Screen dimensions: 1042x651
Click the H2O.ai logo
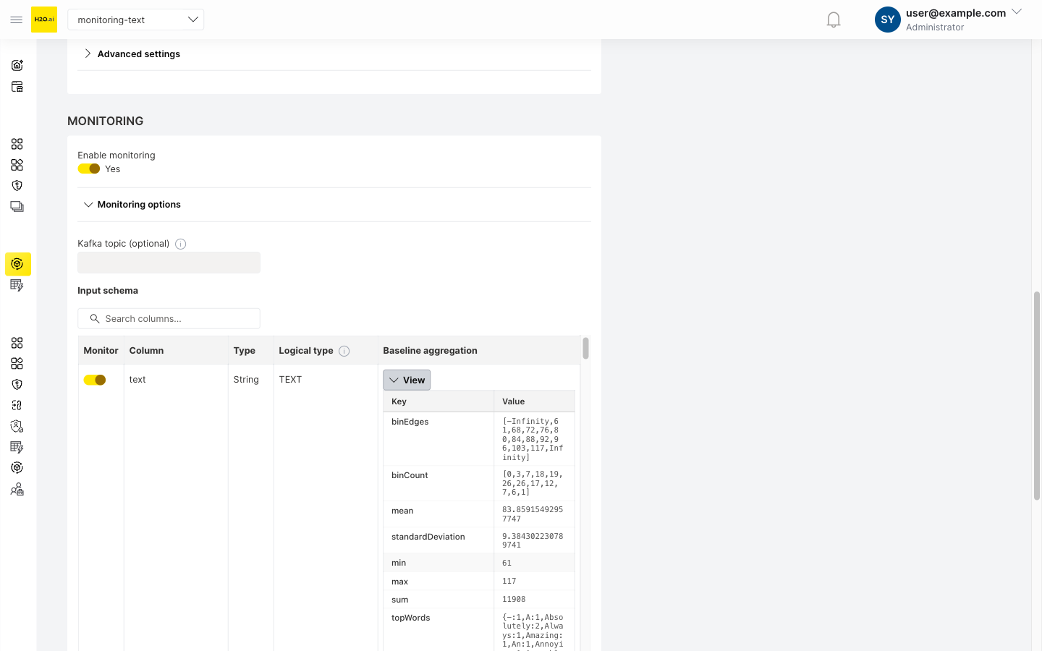[x=44, y=20]
